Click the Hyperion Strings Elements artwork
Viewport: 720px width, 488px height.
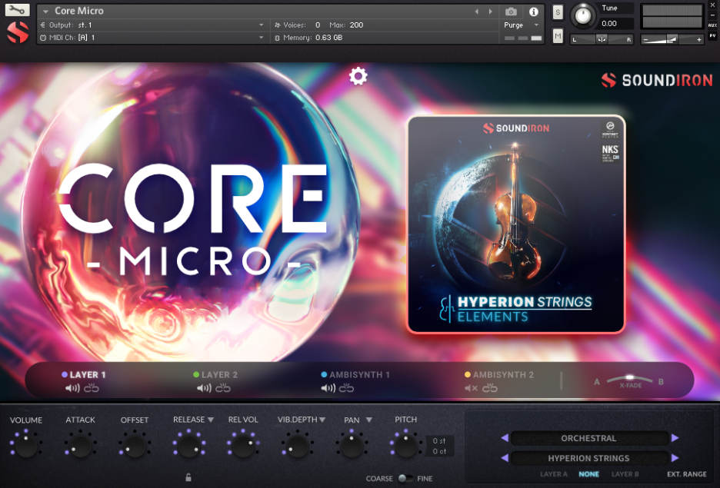(x=515, y=223)
